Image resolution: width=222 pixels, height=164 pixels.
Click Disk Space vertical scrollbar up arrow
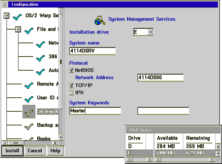tap(218, 147)
